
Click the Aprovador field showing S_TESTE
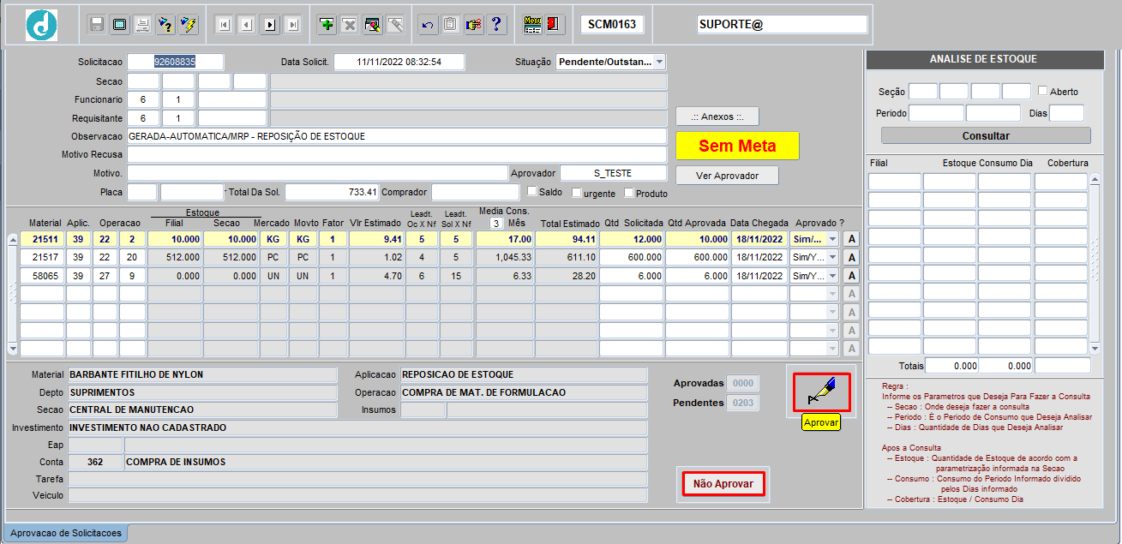[613, 173]
